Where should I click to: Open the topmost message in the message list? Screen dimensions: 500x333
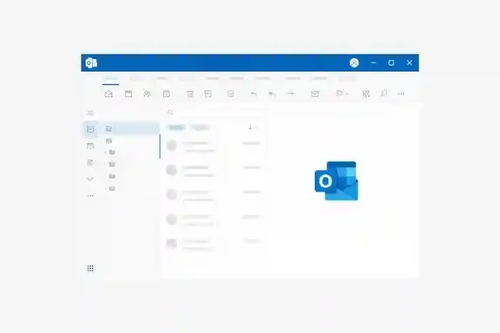214,146
